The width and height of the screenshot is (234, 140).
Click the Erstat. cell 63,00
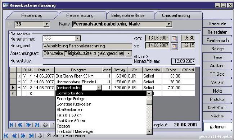click(x=171, y=76)
